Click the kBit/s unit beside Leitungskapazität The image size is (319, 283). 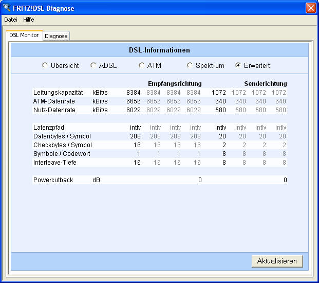[x=100, y=93]
